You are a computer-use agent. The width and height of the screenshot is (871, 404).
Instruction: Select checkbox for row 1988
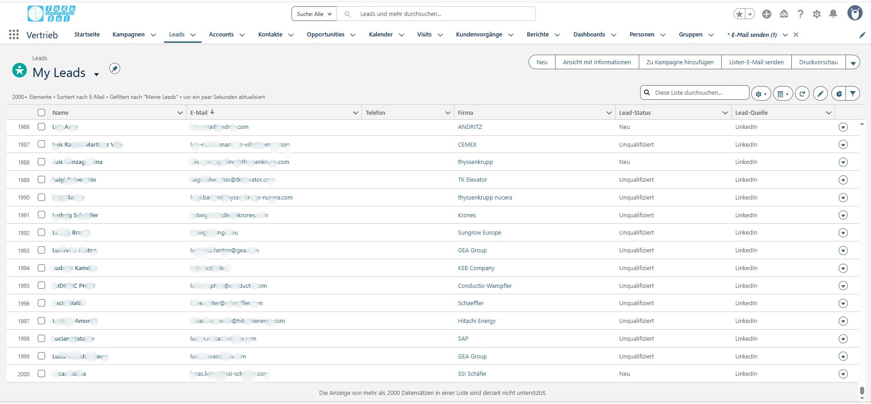coord(41,162)
